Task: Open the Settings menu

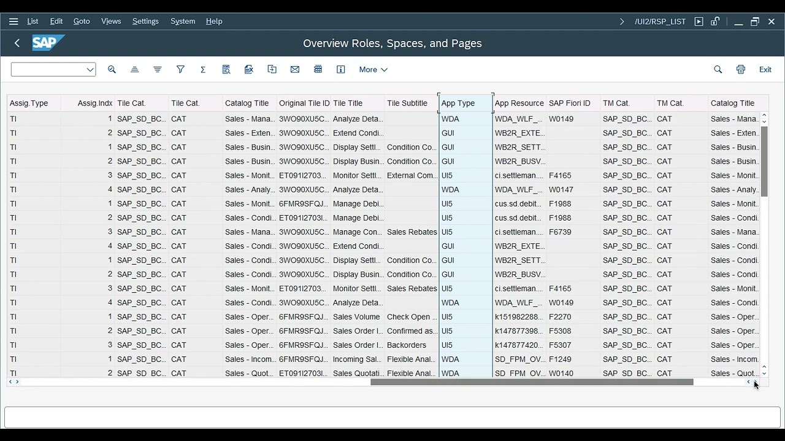Action: coord(145,21)
